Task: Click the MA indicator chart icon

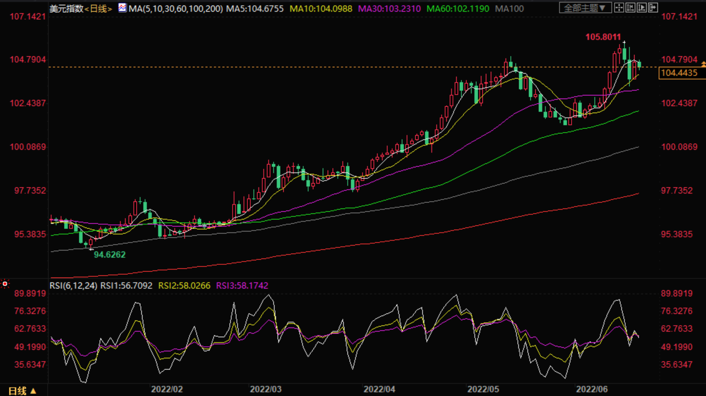Action: click(122, 8)
